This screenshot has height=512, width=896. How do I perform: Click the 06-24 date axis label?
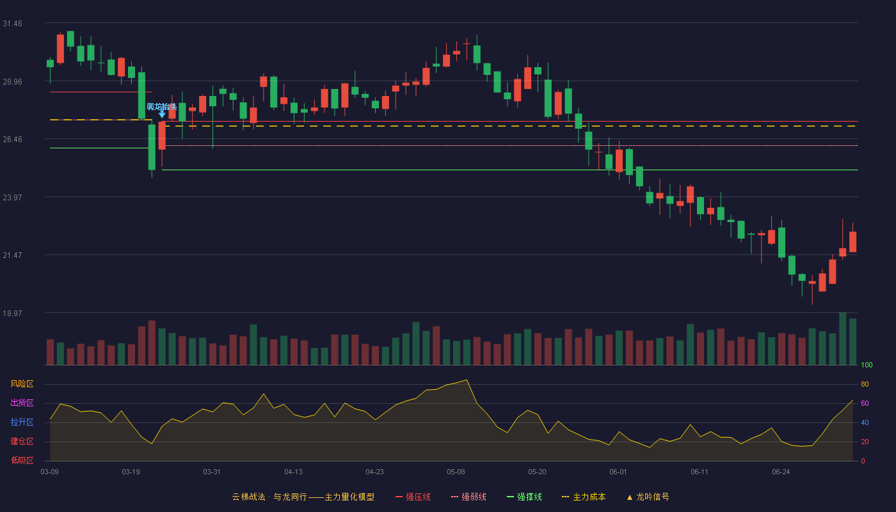coord(781,472)
